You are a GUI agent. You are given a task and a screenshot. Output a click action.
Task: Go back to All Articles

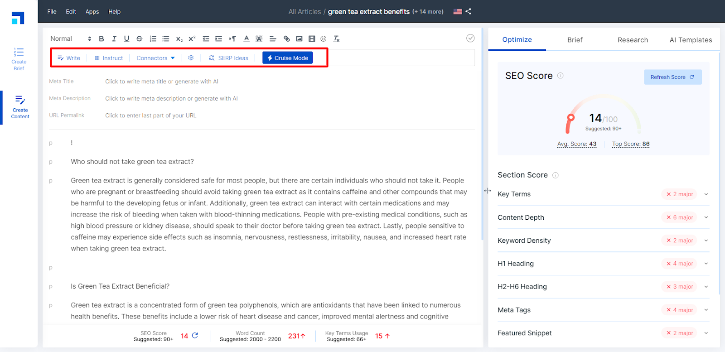pos(304,12)
